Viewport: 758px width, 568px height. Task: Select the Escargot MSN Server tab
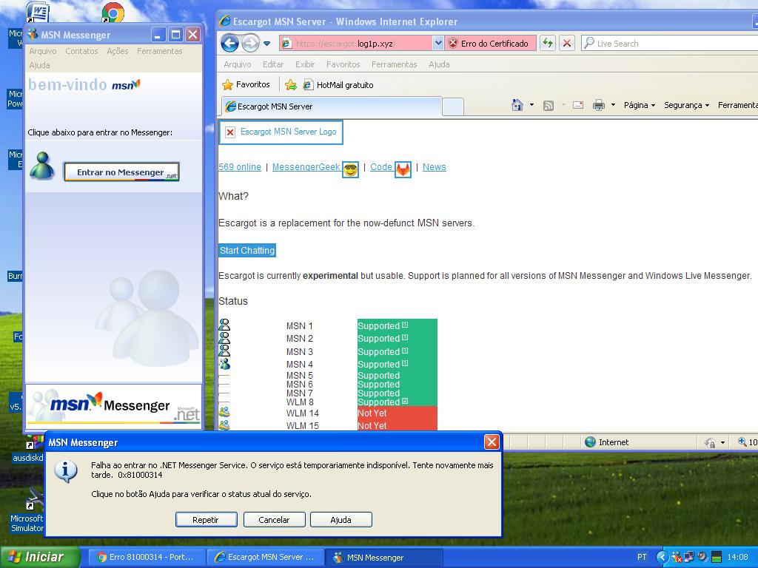(x=332, y=106)
